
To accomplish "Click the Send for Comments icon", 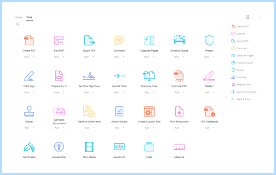I will coord(89,111).
